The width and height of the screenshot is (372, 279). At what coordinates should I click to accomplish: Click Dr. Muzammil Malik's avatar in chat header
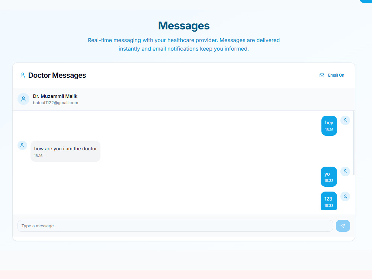click(23, 99)
